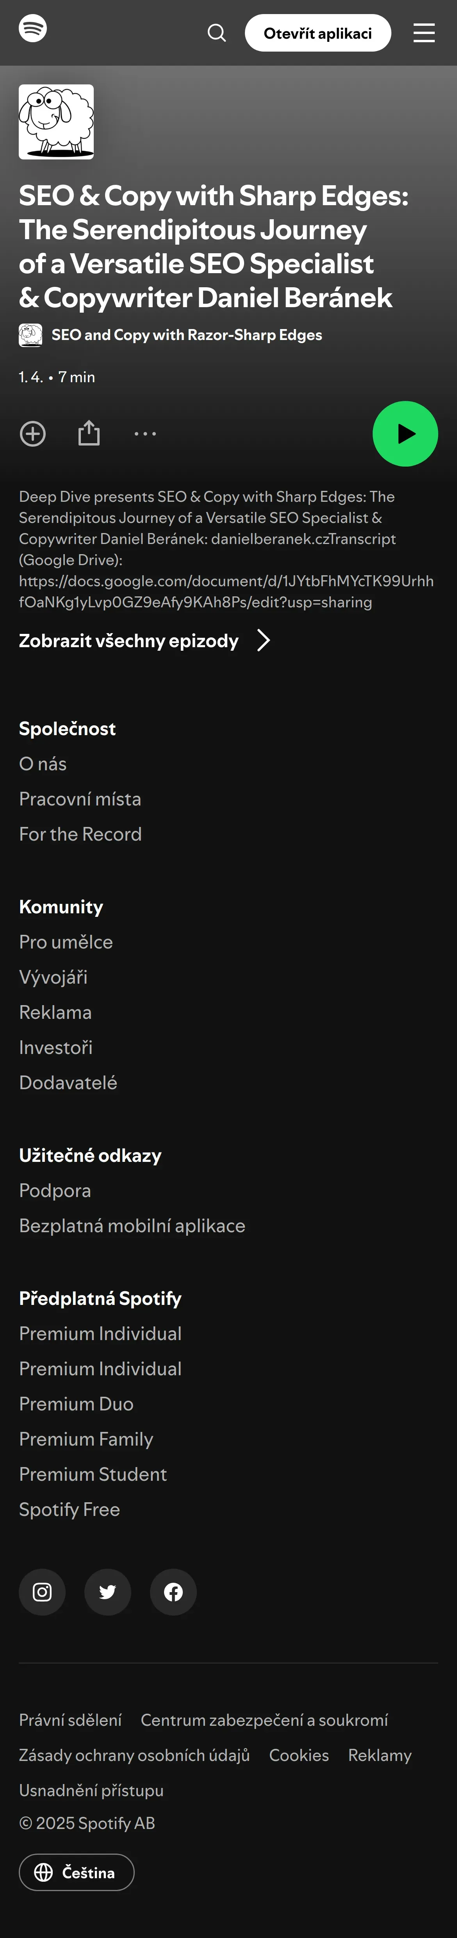The width and height of the screenshot is (457, 1938).
Task: Open the search magnifier icon
Action: (216, 33)
